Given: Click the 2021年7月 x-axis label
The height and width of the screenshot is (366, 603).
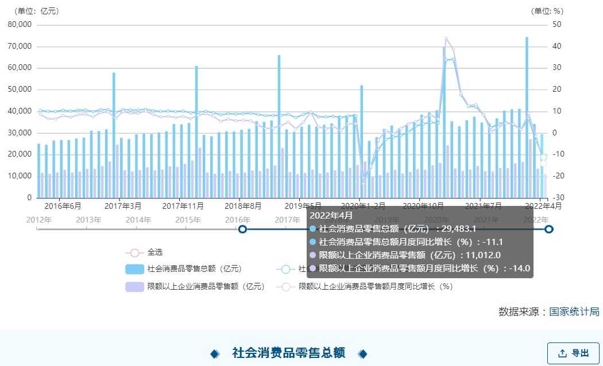Looking at the screenshot, I should click(x=484, y=207).
